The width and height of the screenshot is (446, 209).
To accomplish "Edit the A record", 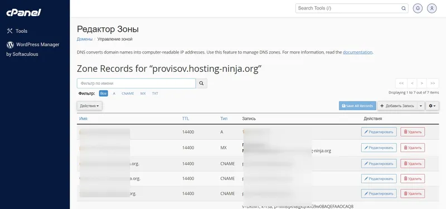I will click(x=379, y=132).
